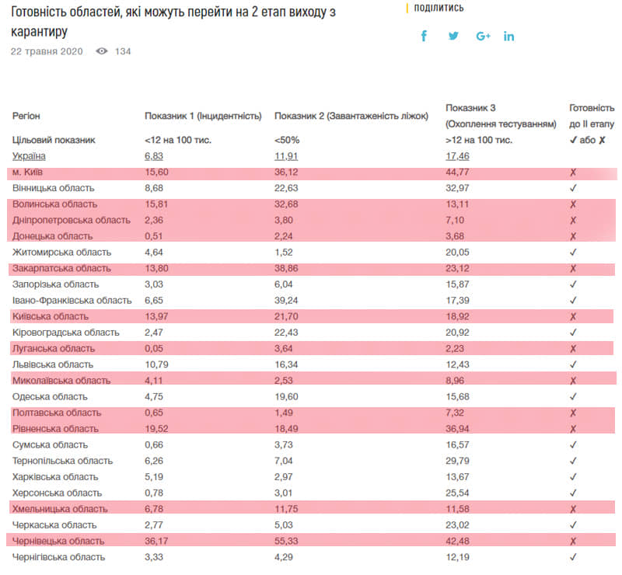622x575 pixels.
Task: Click Ukraine's bed occupancy value 11,91
Action: point(286,156)
